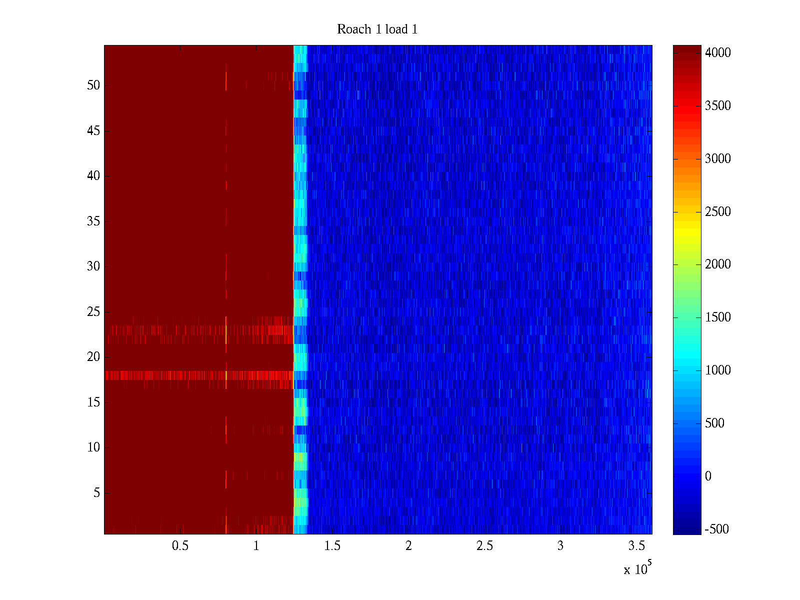This screenshot has width=800, height=600.
Task: Click the colorbar tick label 0
Action: [x=708, y=476]
